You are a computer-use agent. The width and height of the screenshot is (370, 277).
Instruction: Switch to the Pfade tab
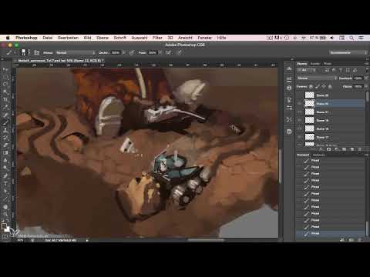(x=328, y=64)
